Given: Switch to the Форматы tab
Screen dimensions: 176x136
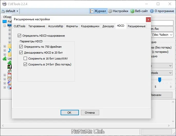Looking at the screenshot, I should pyautogui.click(x=72, y=26).
